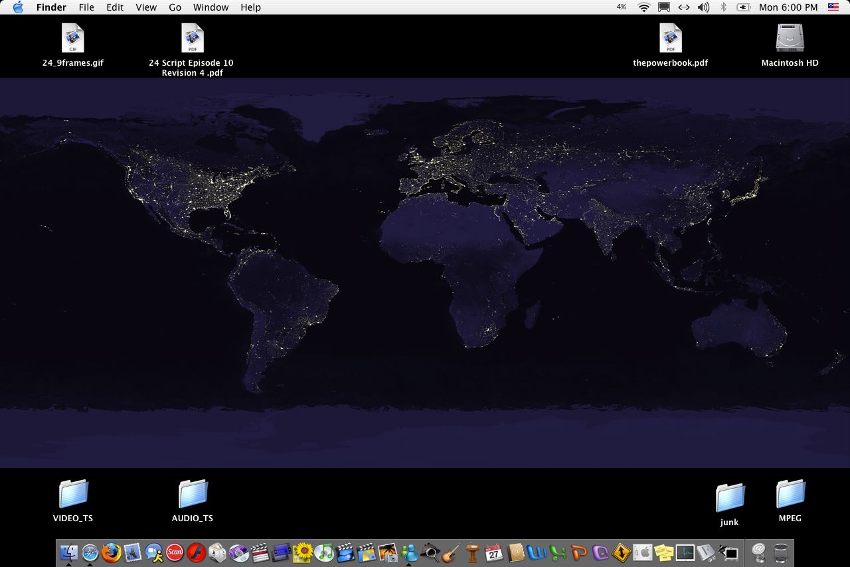Launch Microsoft Word from Dock
Image resolution: width=850 pixels, height=567 pixels.
536,552
